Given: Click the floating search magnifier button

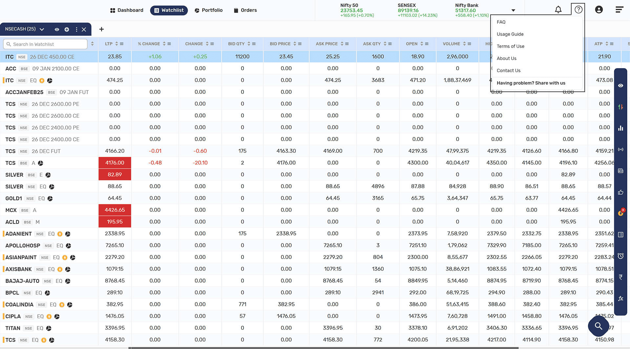Looking at the screenshot, I should [598, 326].
